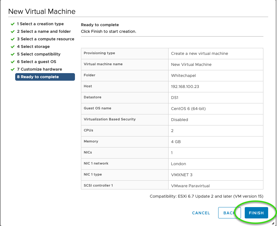Screen dimensions: 277x226
Task: Select step 8 Ready to complete
Action: tap(45, 77)
